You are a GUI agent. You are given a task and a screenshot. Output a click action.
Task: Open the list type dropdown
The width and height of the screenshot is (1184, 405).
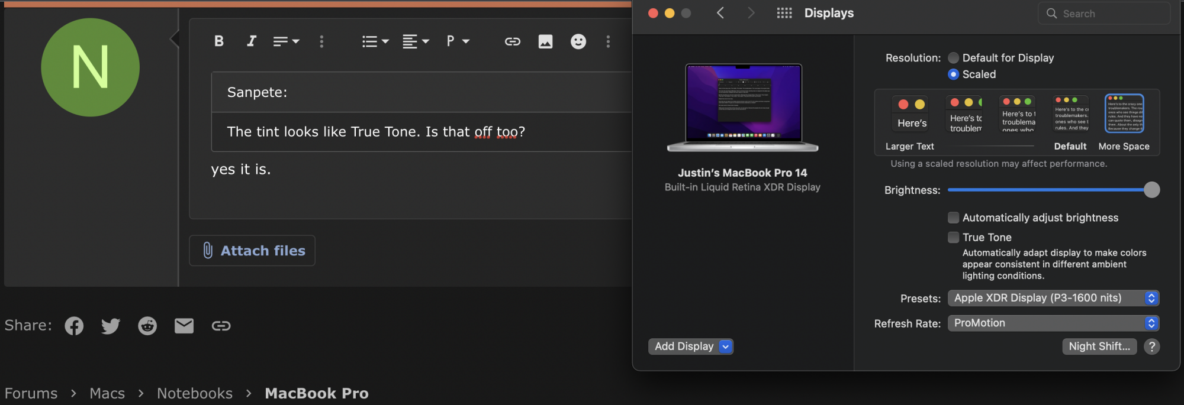(x=375, y=41)
